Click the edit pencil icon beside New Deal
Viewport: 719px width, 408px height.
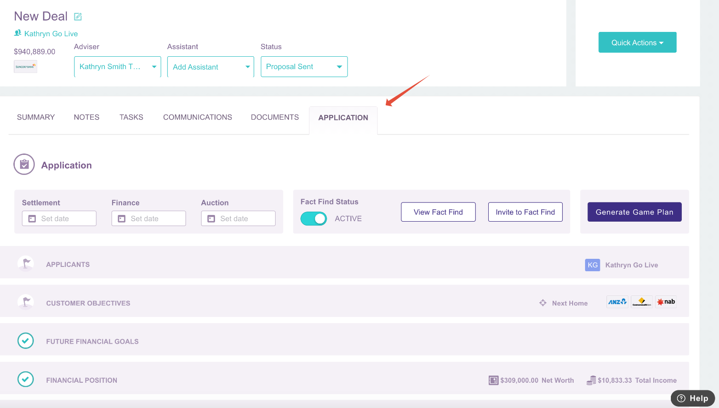tap(78, 16)
